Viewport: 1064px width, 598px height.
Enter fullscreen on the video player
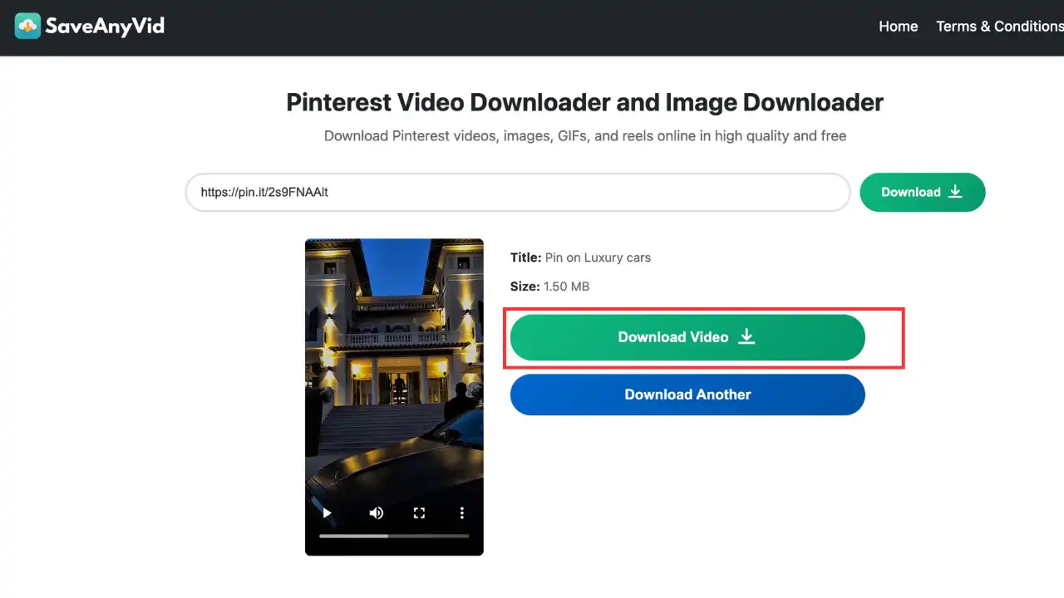pos(420,513)
